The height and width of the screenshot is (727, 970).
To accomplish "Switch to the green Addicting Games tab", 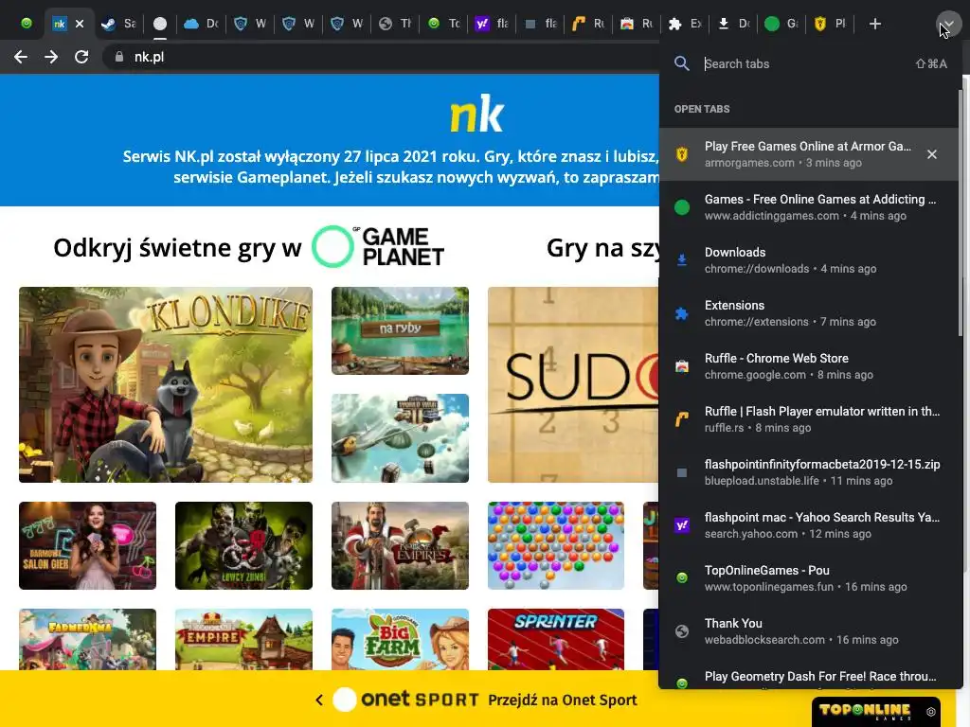I will point(781,24).
